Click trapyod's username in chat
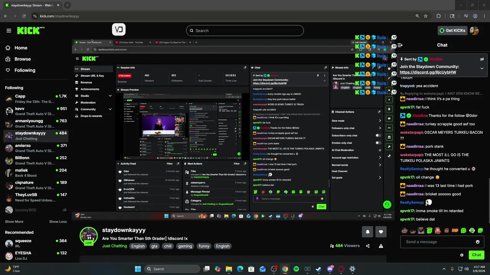 click(x=407, y=86)
